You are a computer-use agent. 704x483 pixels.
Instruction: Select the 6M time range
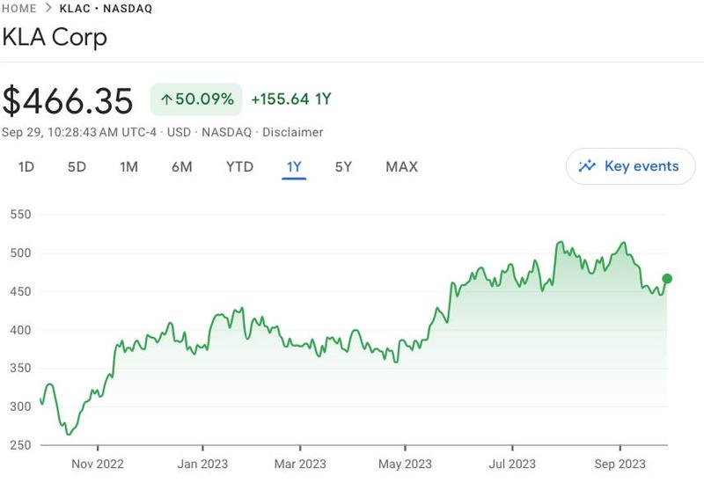(x=182, y=167)
